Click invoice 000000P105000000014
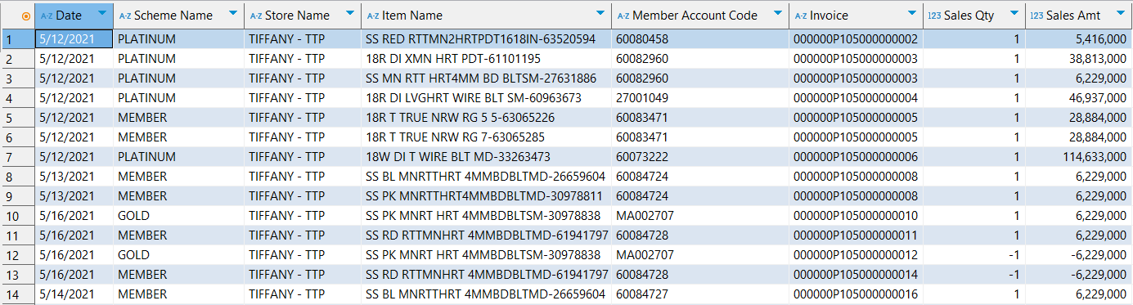Image resolution: width=1133 pixels, height=305 pixels. click(856, 275)
